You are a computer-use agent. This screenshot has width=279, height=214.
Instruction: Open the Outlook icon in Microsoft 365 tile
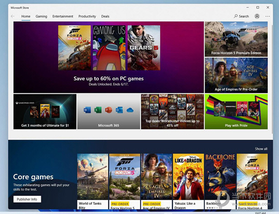[x=119, y=110]
